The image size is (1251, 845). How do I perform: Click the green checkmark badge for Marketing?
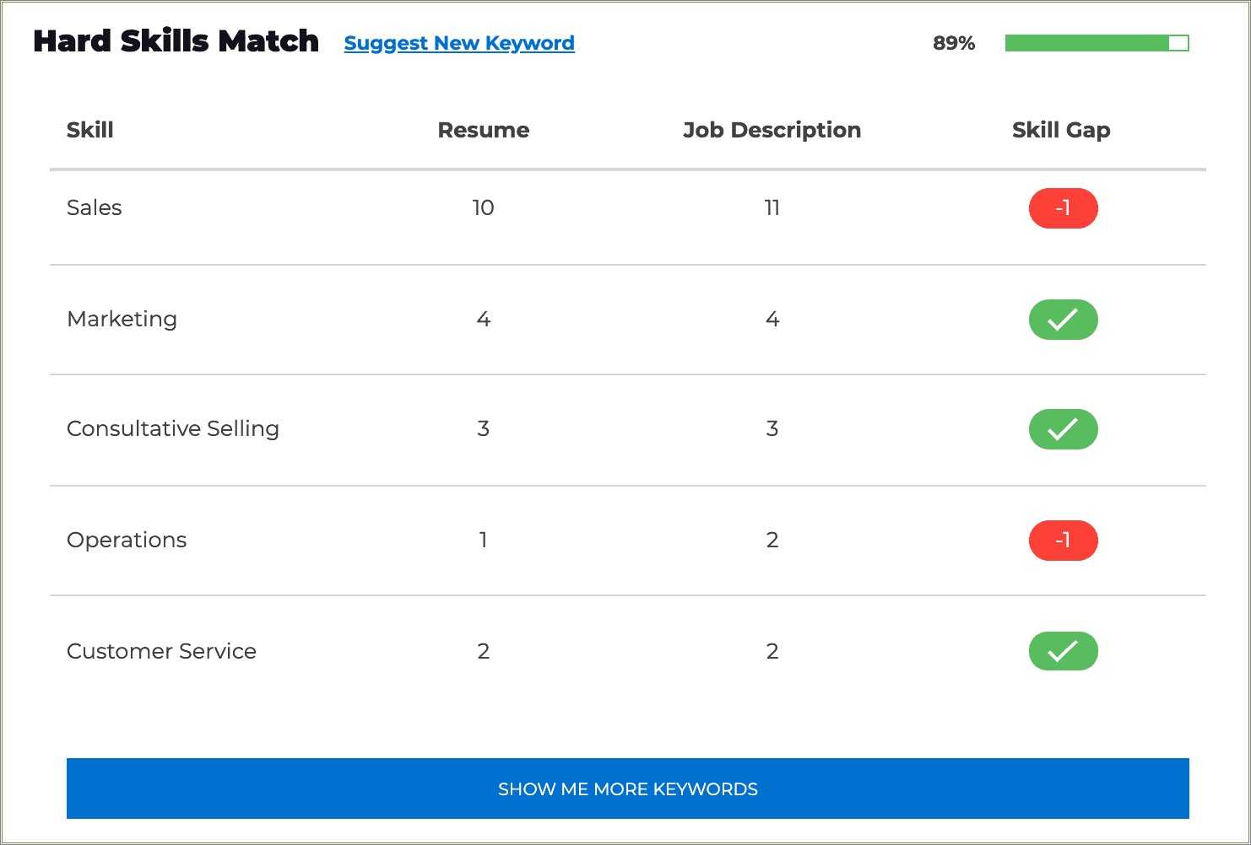pos(1063,320)
